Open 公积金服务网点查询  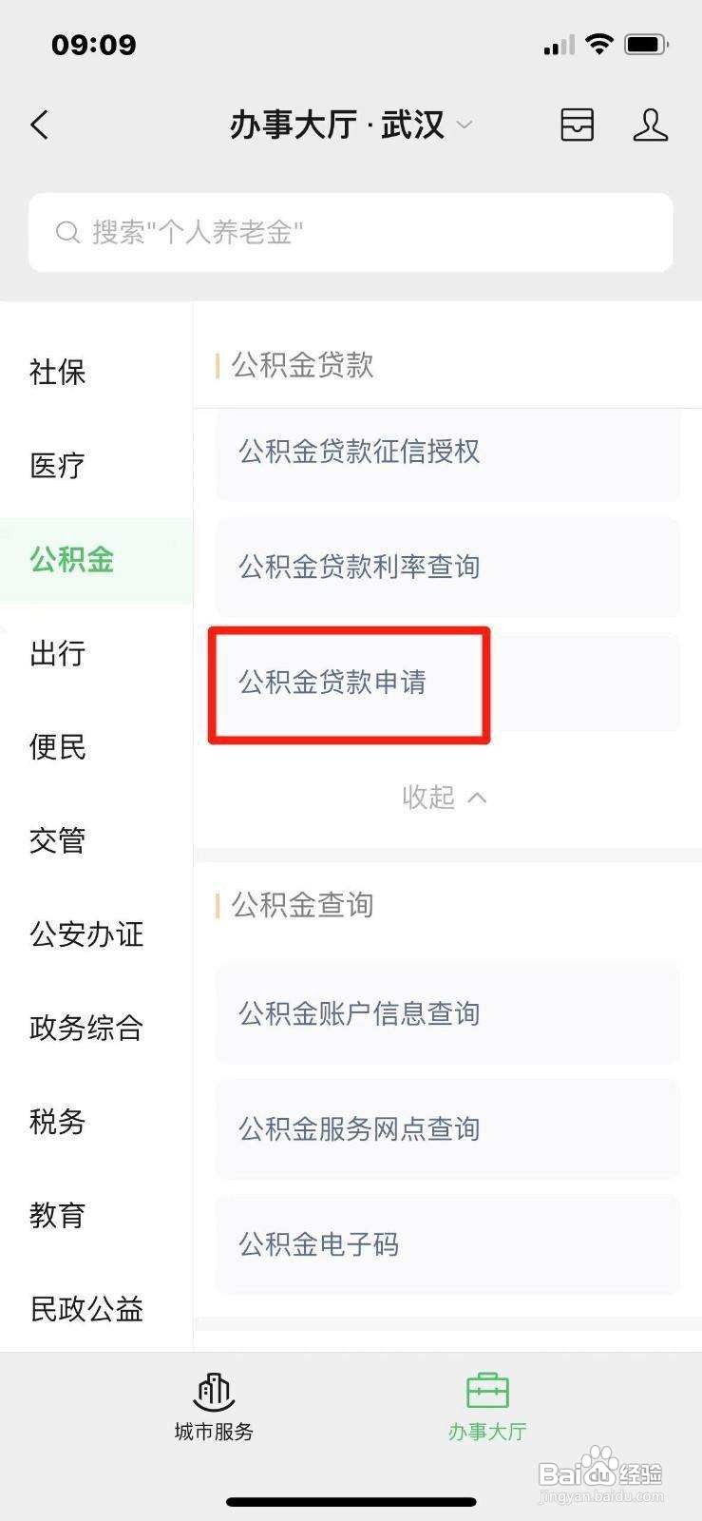click(x=447, y=1128)
